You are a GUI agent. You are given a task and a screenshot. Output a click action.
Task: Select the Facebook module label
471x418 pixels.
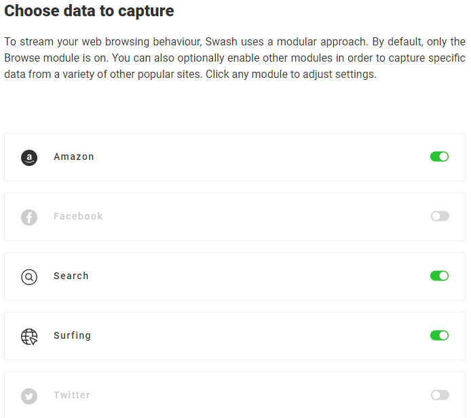point(78,216)
